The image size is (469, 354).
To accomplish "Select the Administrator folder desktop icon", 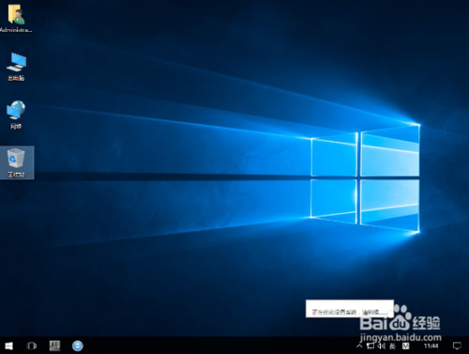I will [16, 18].
